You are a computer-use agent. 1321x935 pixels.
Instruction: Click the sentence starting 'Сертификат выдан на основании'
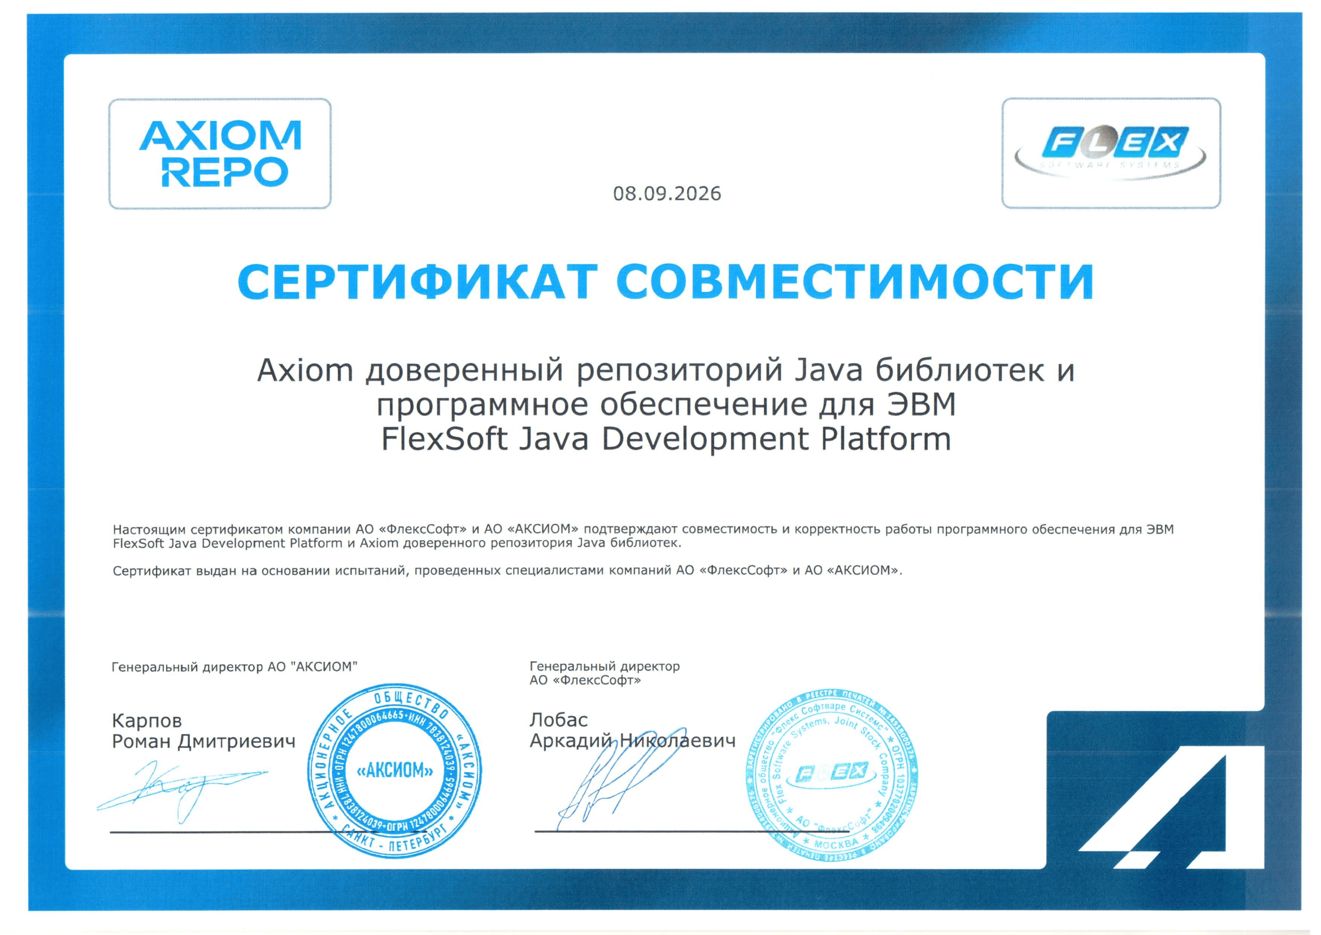[x=507, y=570]
